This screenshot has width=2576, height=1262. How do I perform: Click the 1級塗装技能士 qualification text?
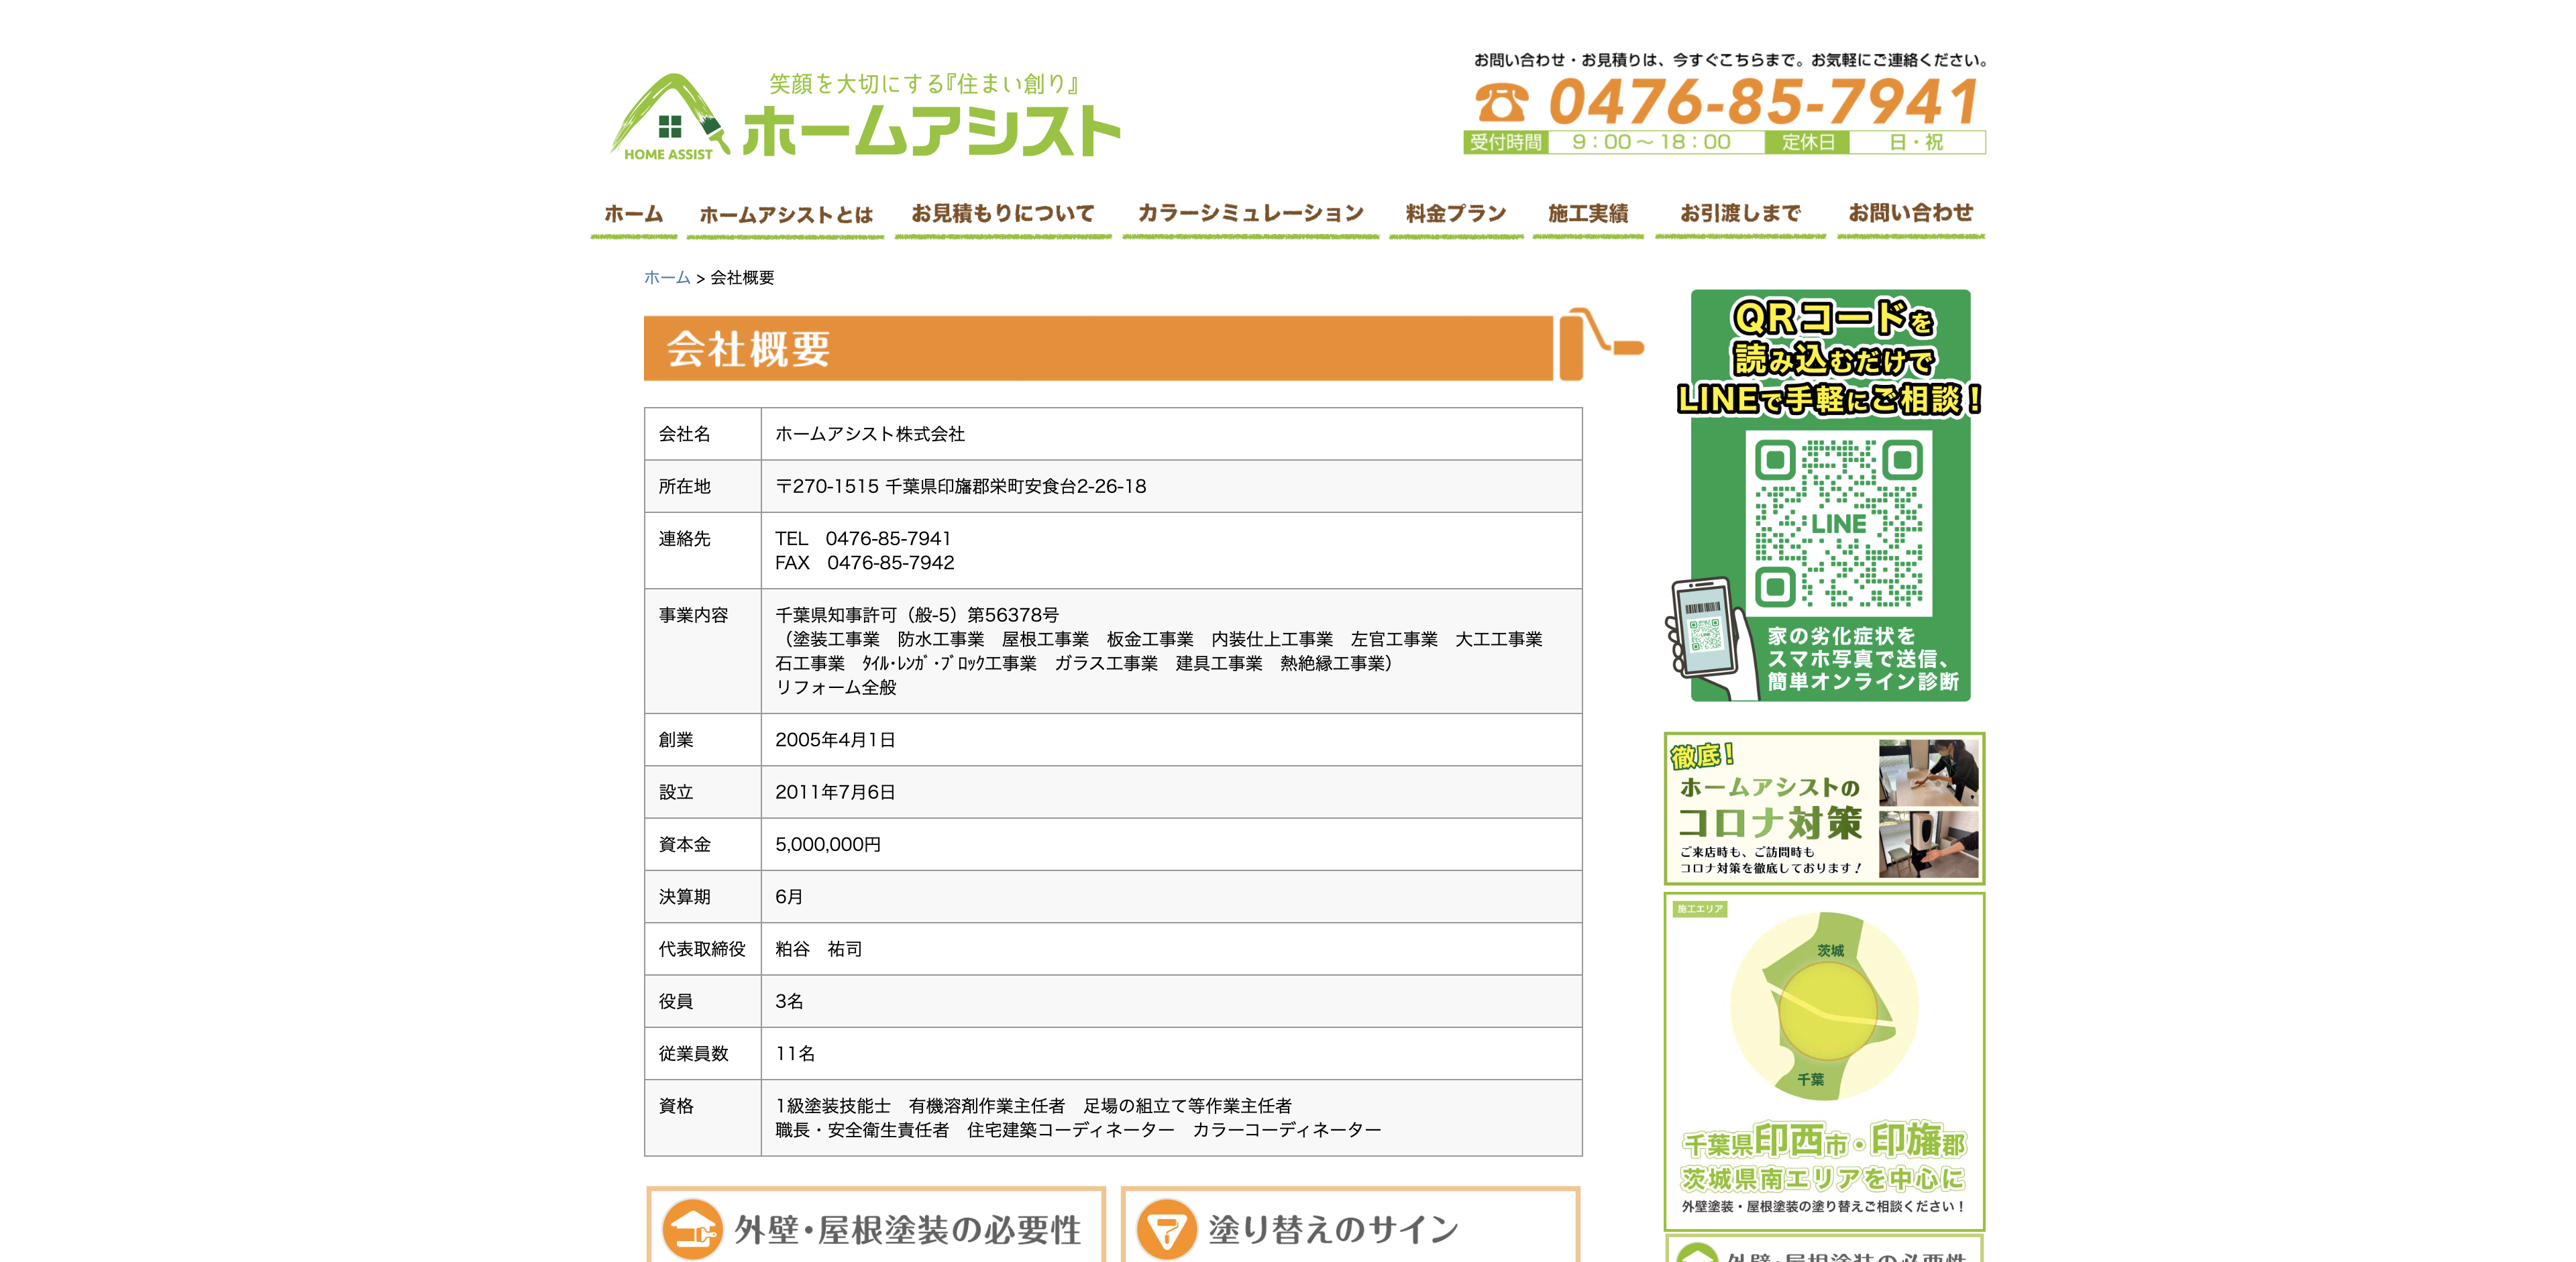tap(833, 1106)
